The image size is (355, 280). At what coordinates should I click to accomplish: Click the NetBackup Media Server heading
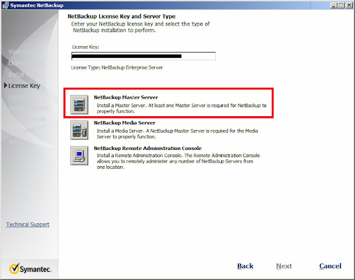coord(124,123)
